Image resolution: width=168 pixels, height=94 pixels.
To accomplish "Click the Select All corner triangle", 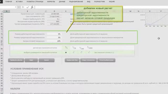I will tap(2, 11).
